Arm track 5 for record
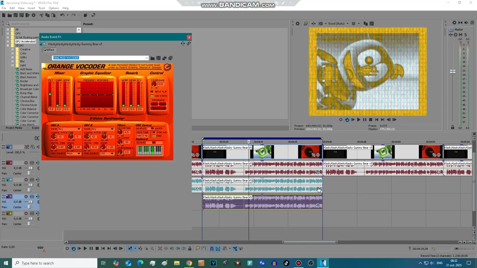 [26, 197]
